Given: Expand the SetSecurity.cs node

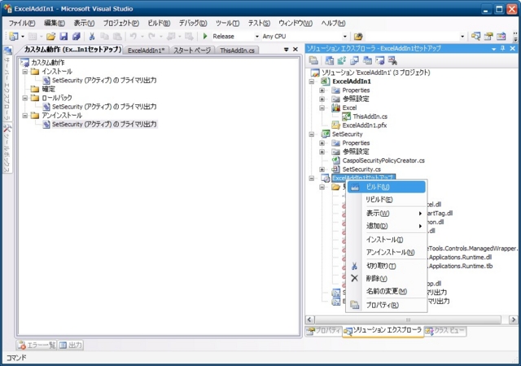Looking at the screenshot, I should click(x=322, y=170).
